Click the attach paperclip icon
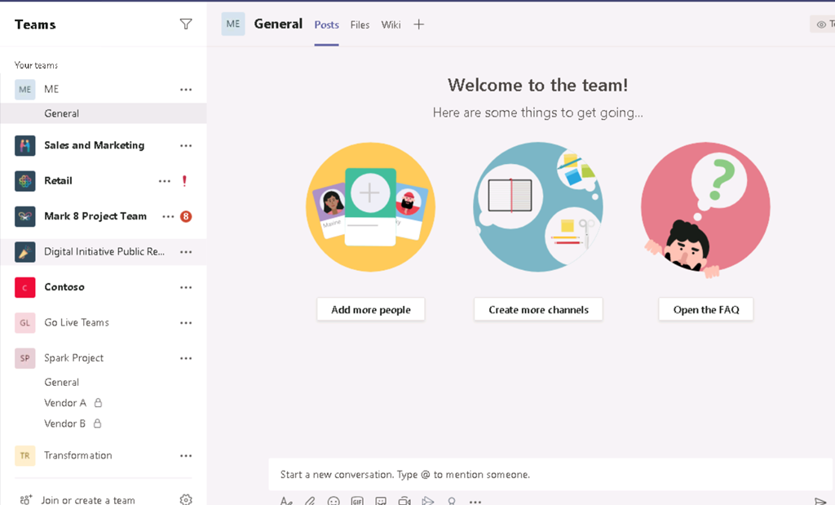 (x=310, y=501)
